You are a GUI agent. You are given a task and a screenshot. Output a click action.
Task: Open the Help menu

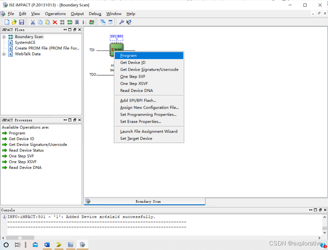point(131,14)
